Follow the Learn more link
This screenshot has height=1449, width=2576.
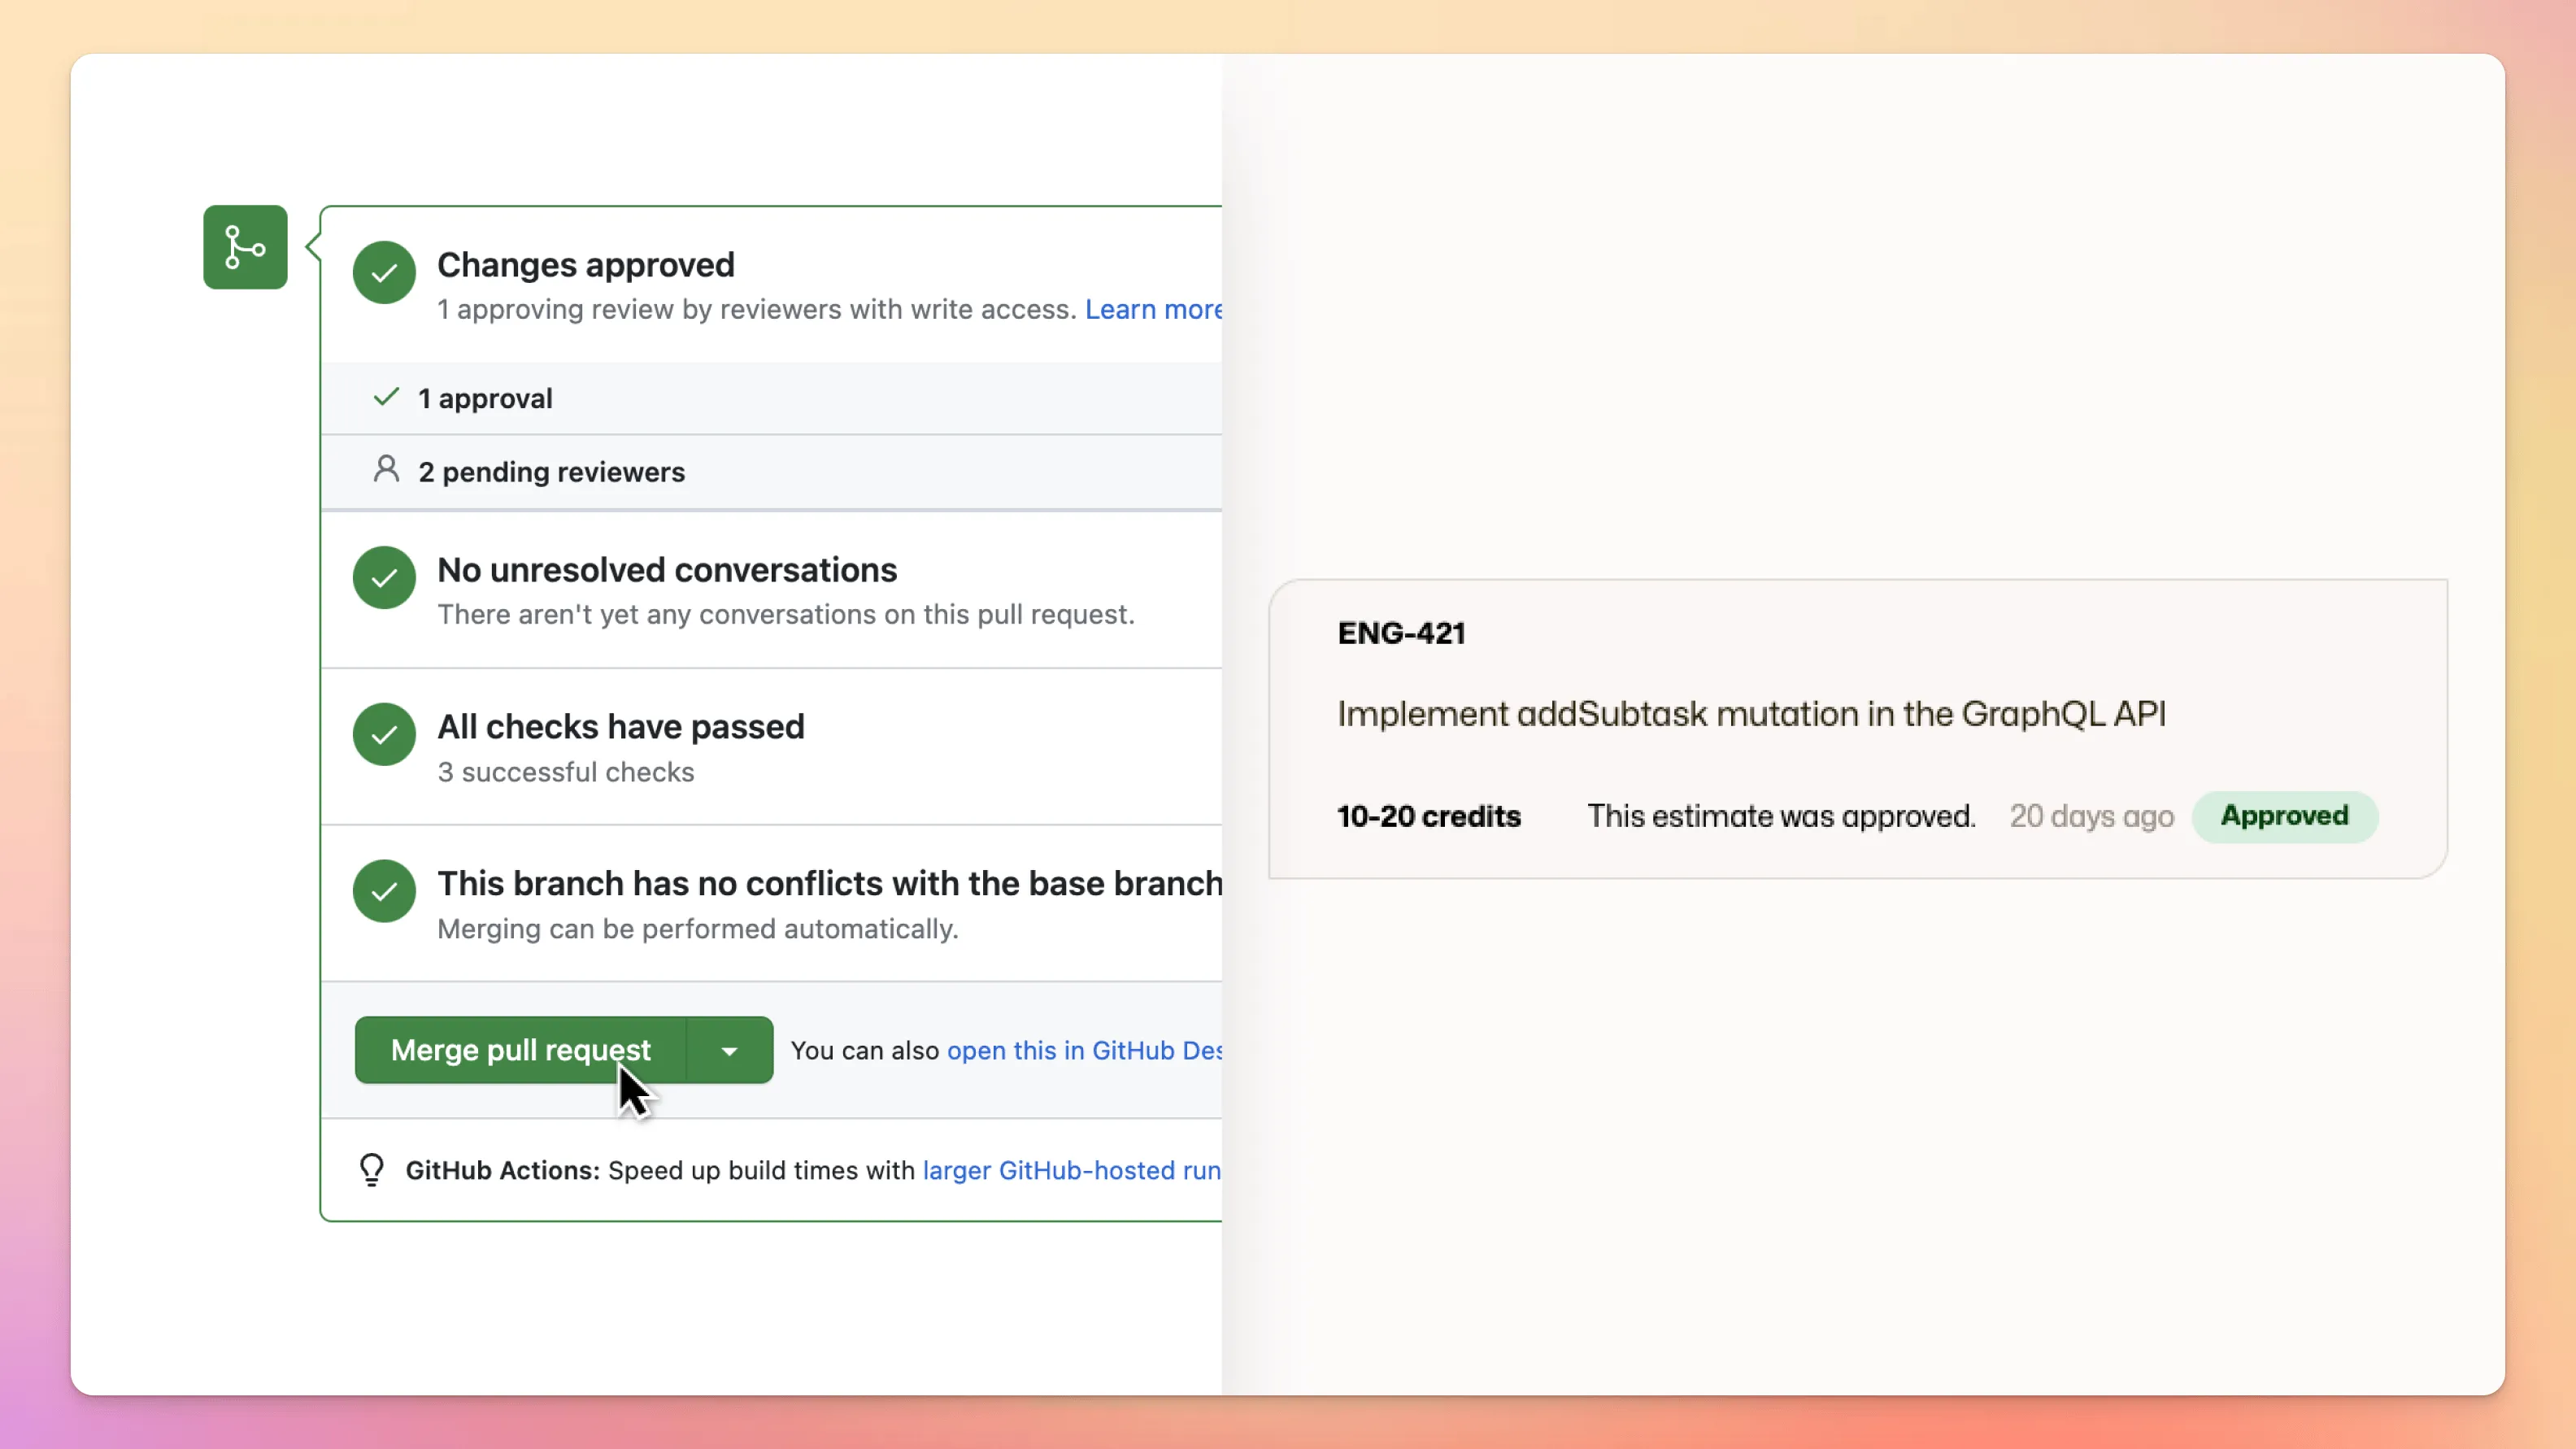[1152, 310]
